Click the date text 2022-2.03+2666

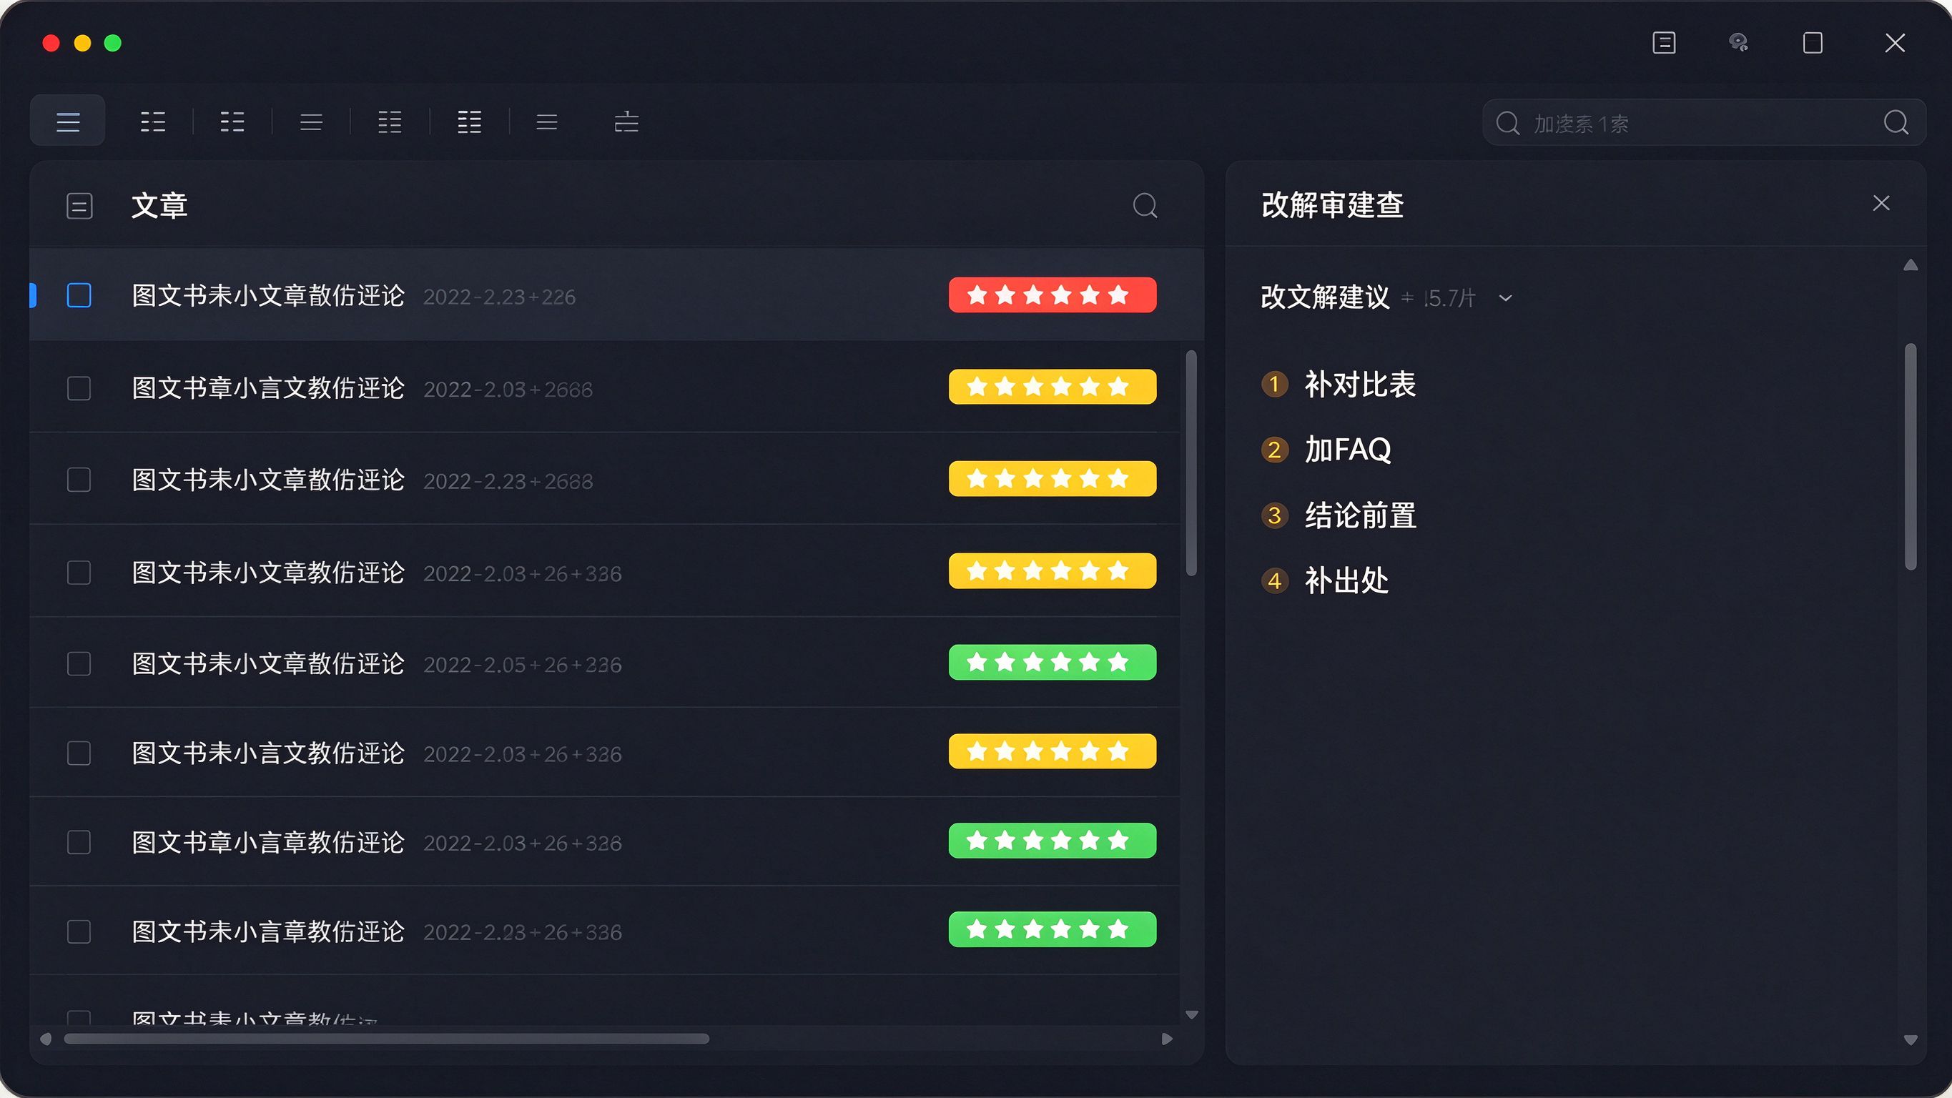(508, 390)
